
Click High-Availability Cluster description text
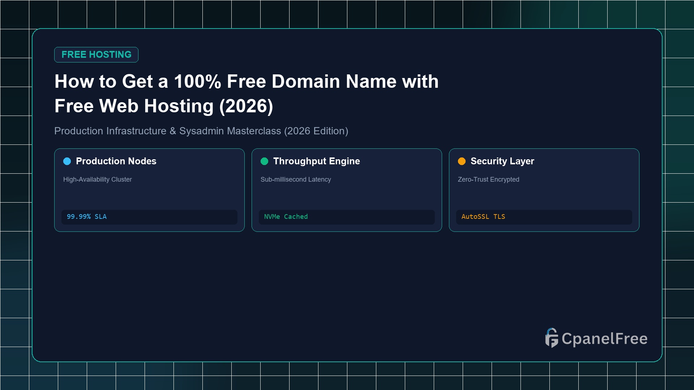tap(98, 179)
